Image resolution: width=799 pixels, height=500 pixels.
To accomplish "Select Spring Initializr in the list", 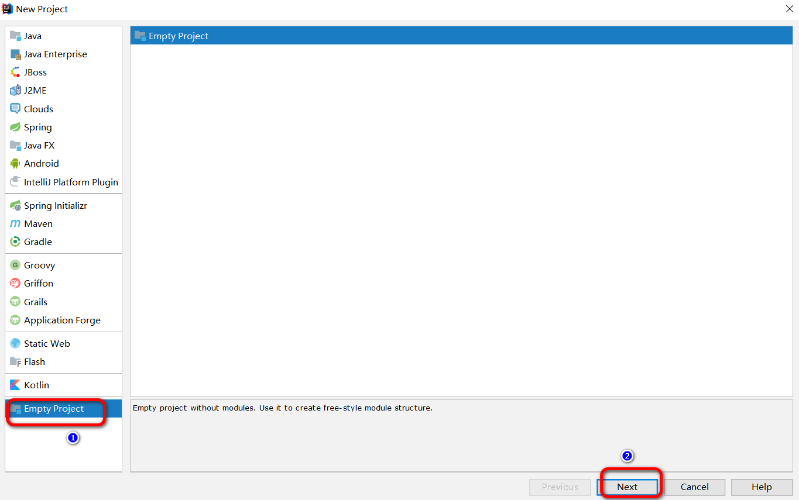I will (x=63, y=205).
